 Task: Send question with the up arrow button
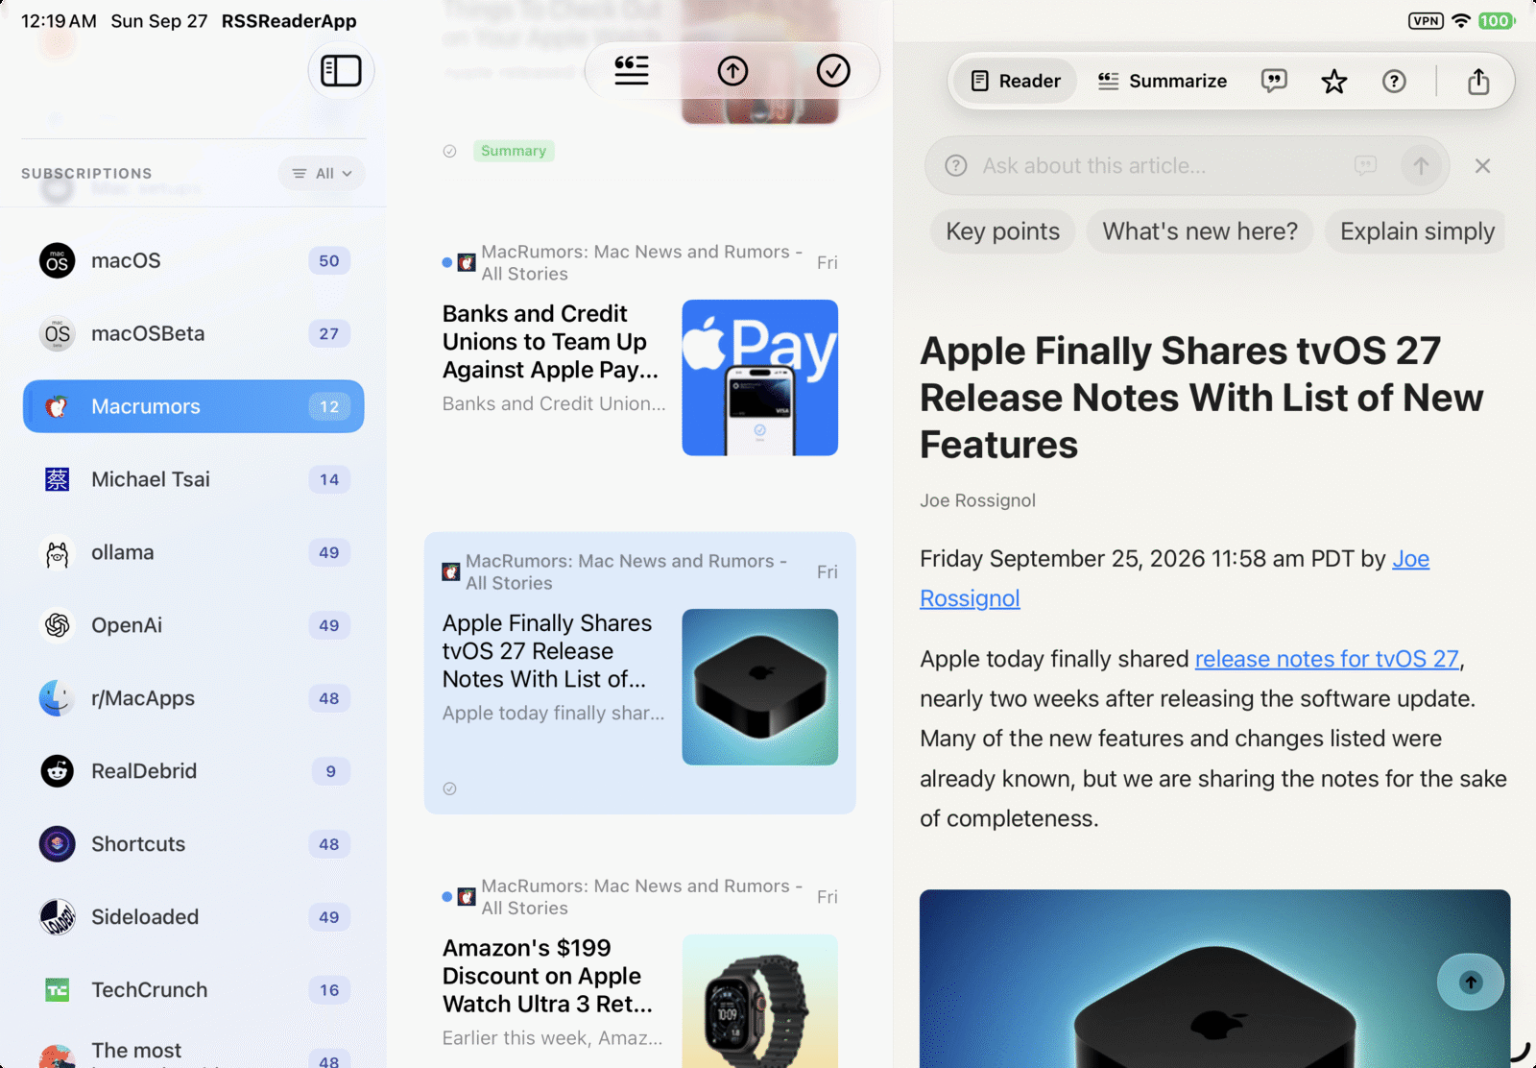pyautogui.click(x=1421, y=166)
